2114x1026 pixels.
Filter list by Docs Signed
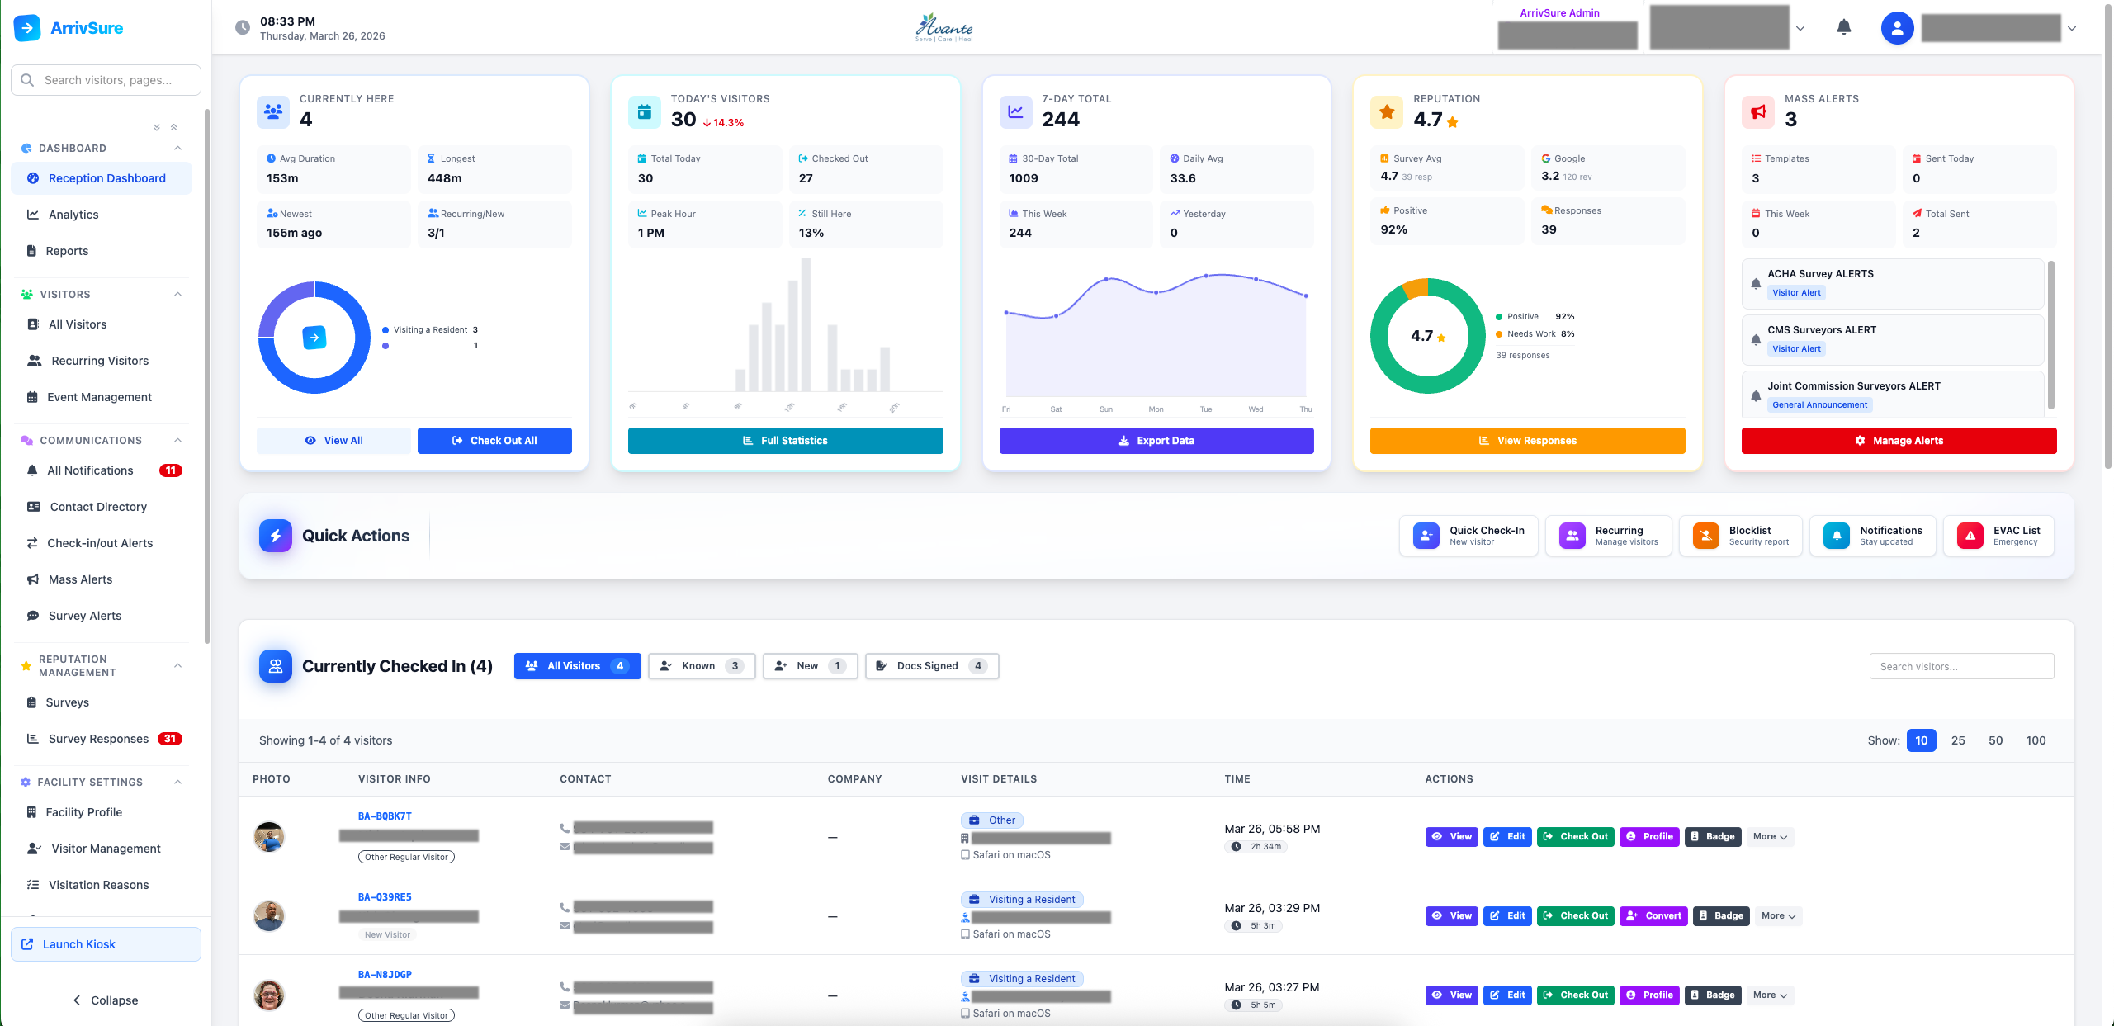coord(931,666)
